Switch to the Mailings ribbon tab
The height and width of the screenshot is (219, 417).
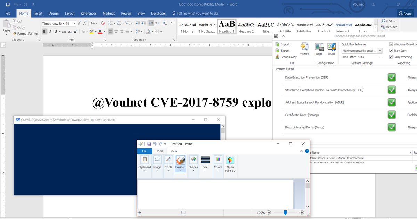pos(108,13)
